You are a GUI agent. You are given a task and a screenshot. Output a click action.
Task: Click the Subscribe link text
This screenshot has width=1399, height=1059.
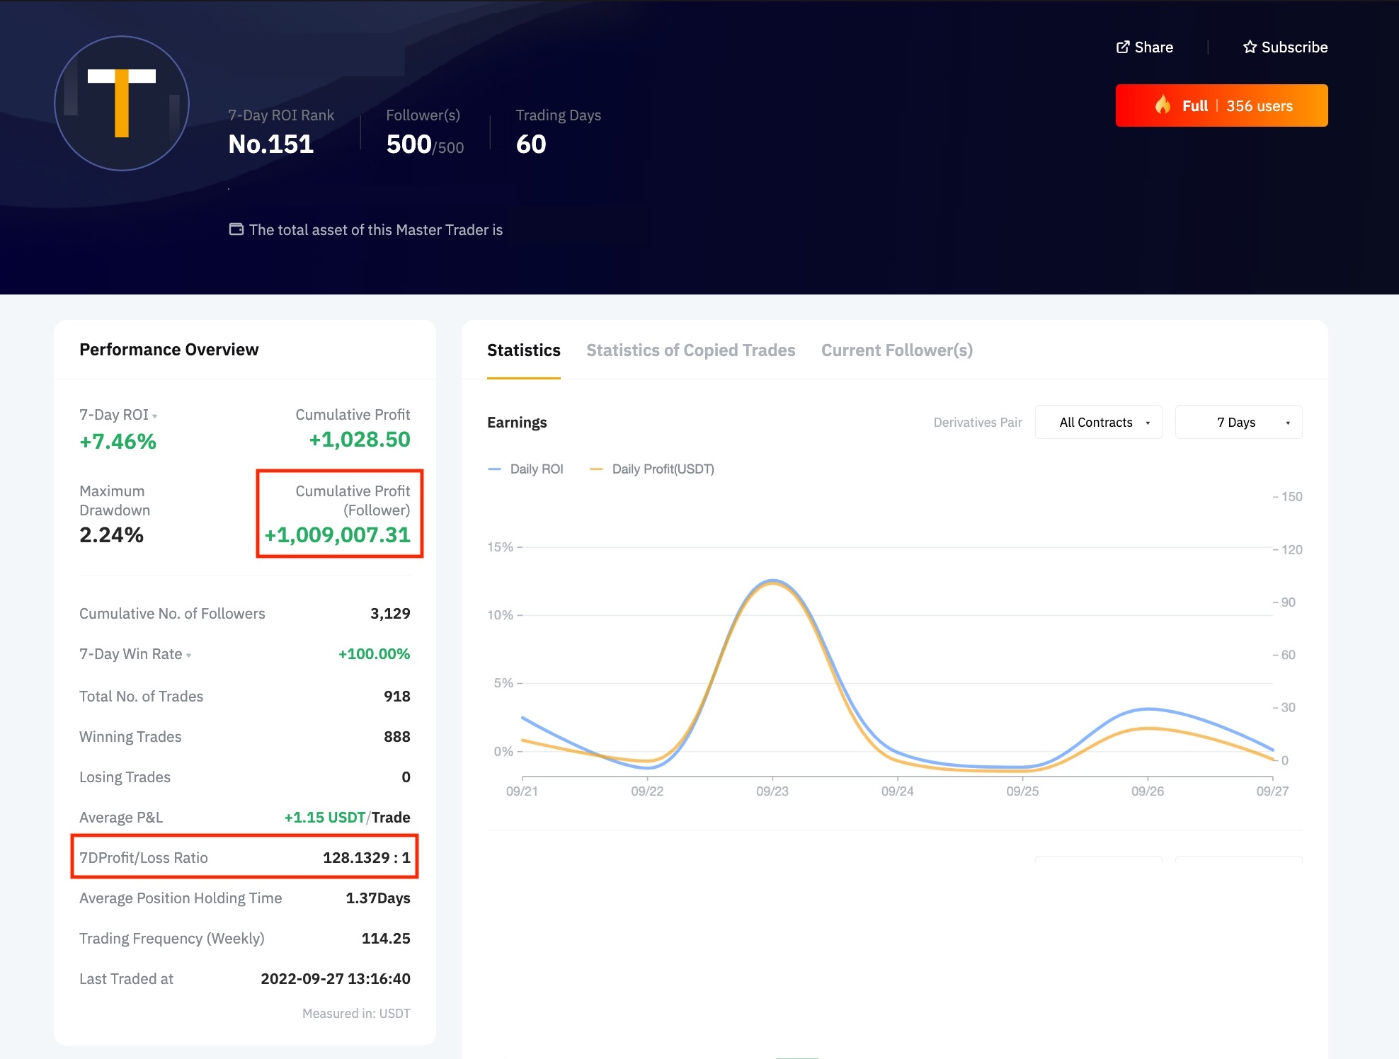pos(1294,47)
